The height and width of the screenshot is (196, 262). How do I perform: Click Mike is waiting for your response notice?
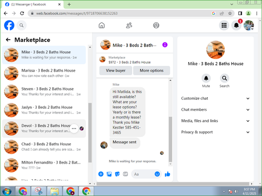point(133,161)
